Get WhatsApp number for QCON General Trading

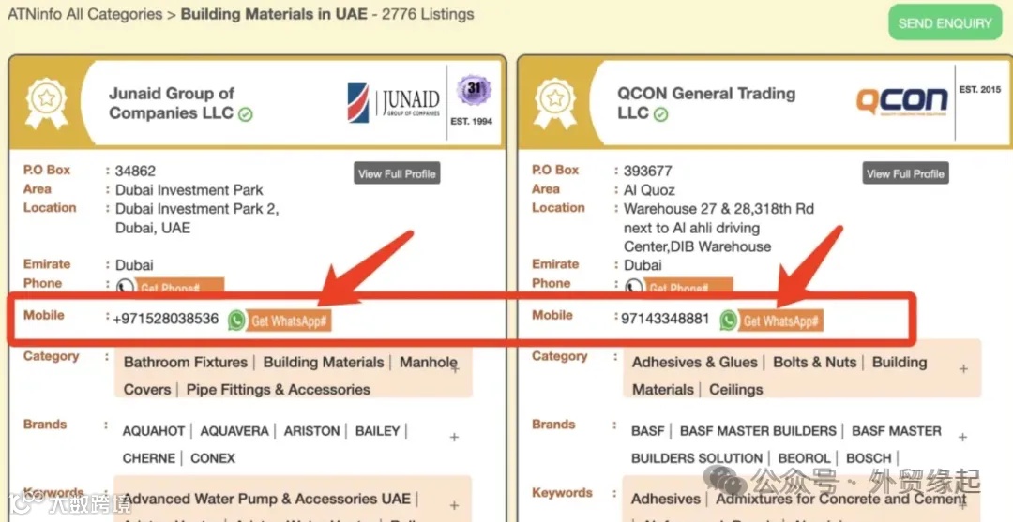click(780, 321)
